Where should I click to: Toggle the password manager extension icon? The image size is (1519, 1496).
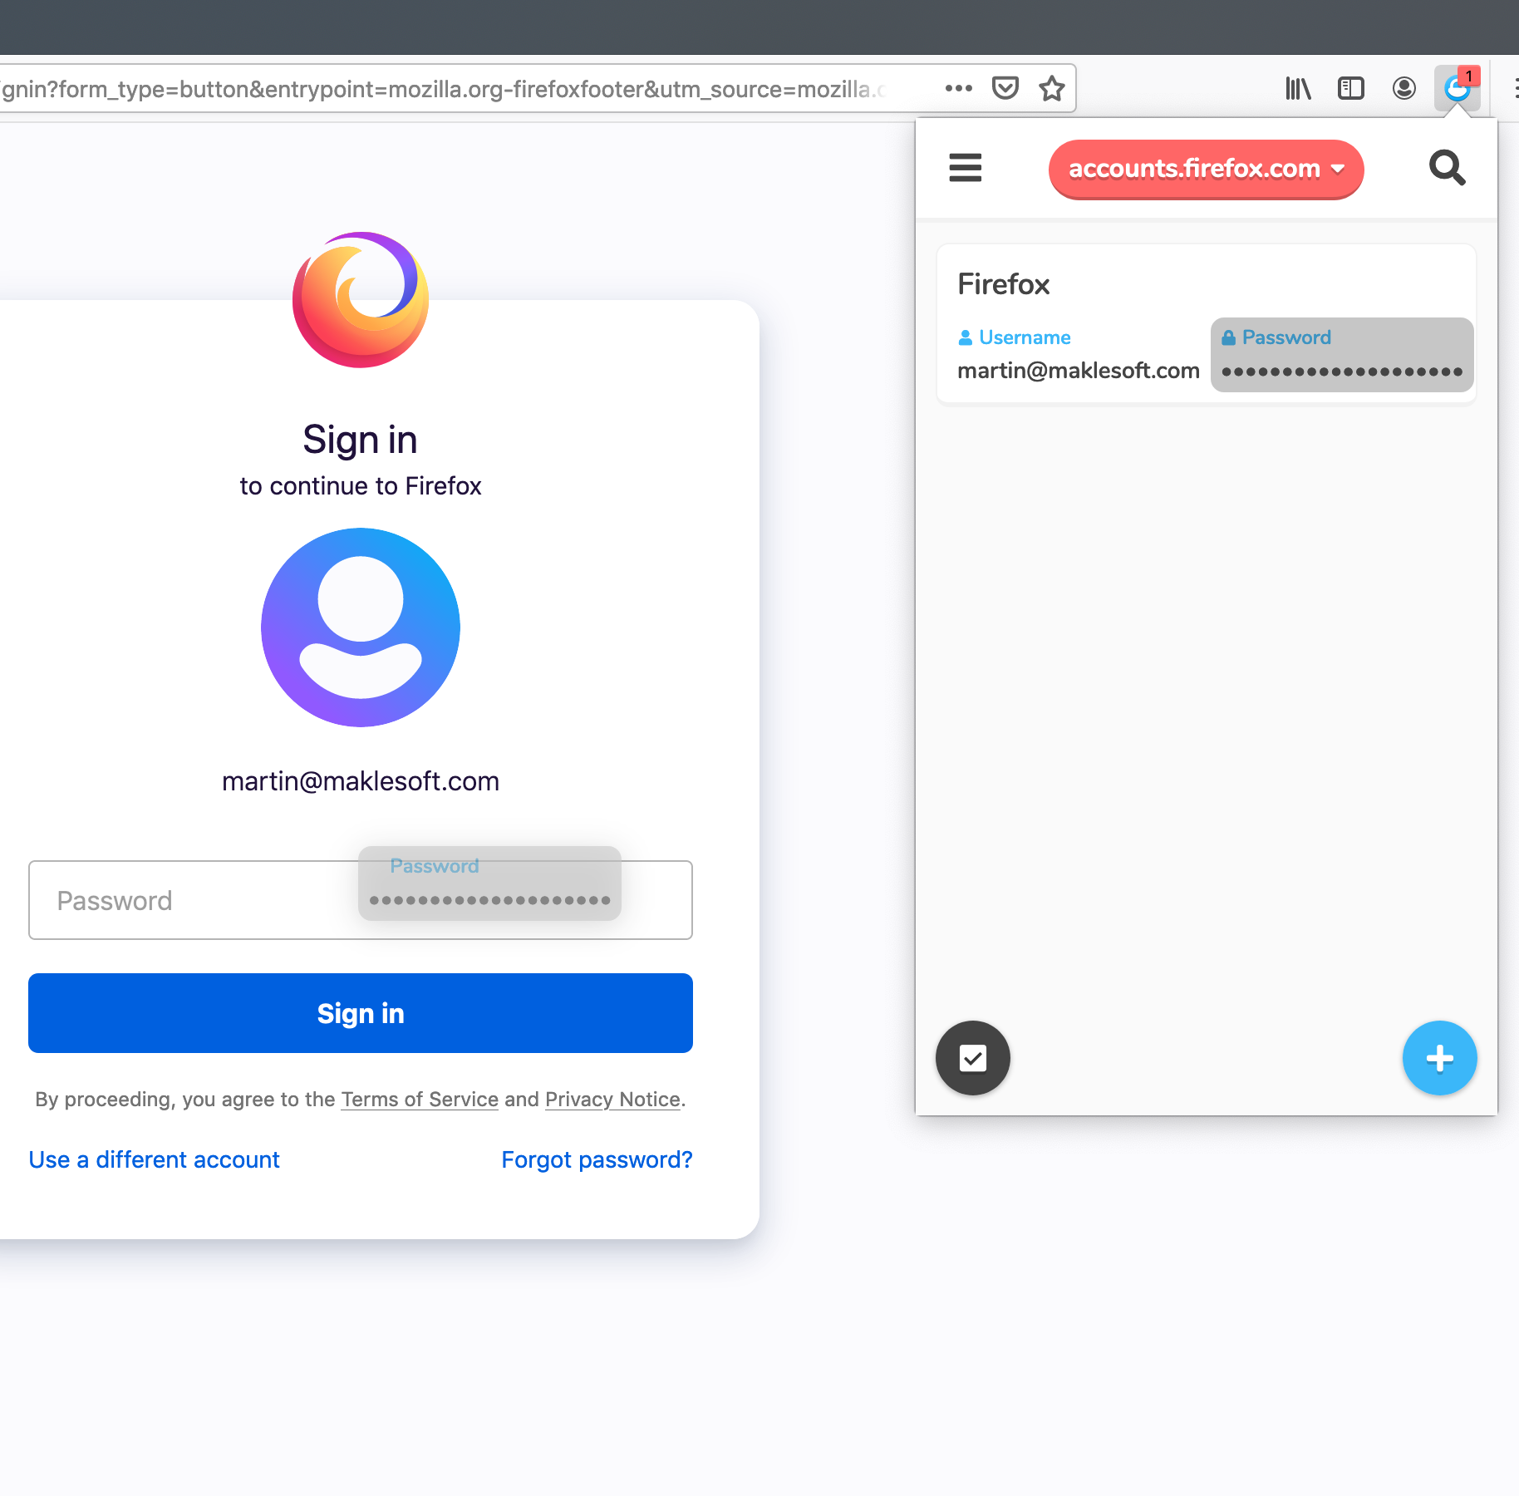click(x=1458, y=88)
